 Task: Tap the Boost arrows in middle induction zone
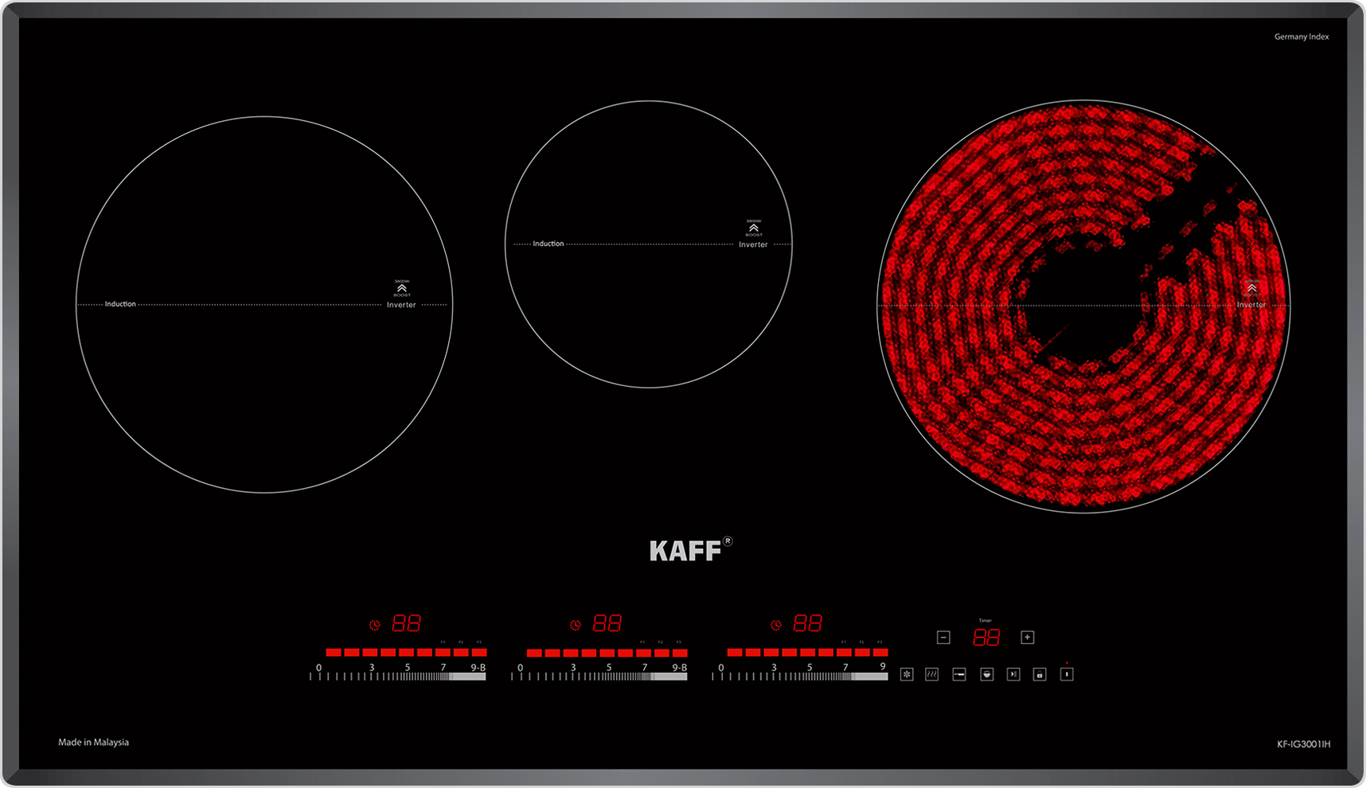pyautogui.click(x=754, y=228)
